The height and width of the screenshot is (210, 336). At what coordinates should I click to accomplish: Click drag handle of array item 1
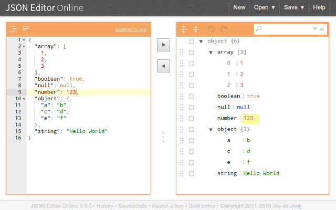click(182, 75)
